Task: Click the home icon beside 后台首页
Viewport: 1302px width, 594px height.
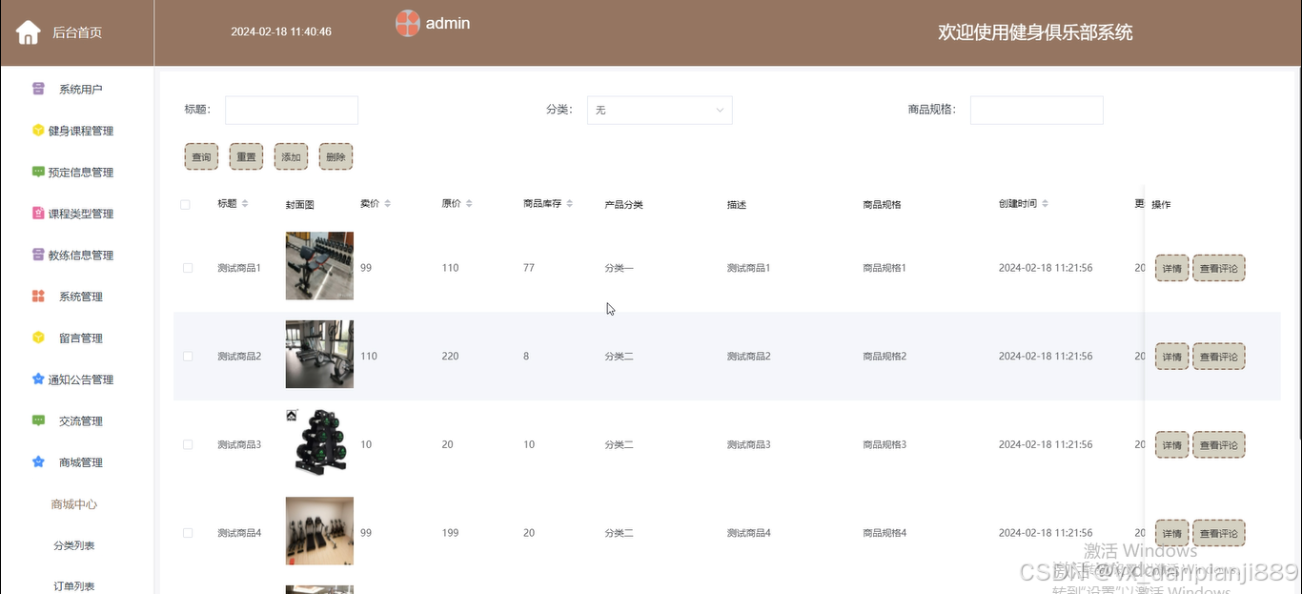Action: coord(29,32)
